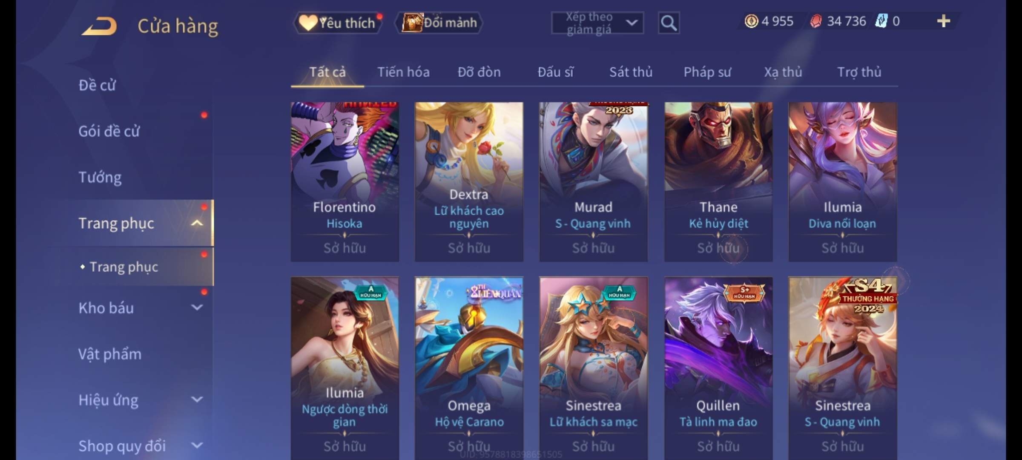1022x460 pixels.
Task: Open the Xếp theo giảm giá dropdown
Action: [597, 23]
